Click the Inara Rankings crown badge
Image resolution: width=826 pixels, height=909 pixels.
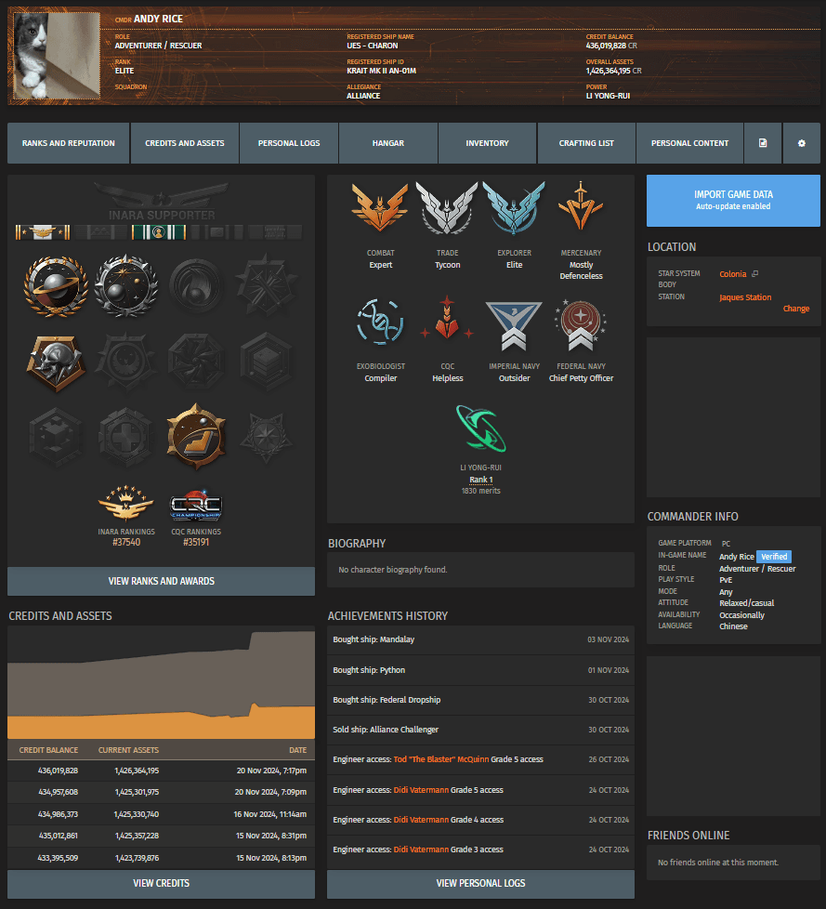(x=125, y=507)
